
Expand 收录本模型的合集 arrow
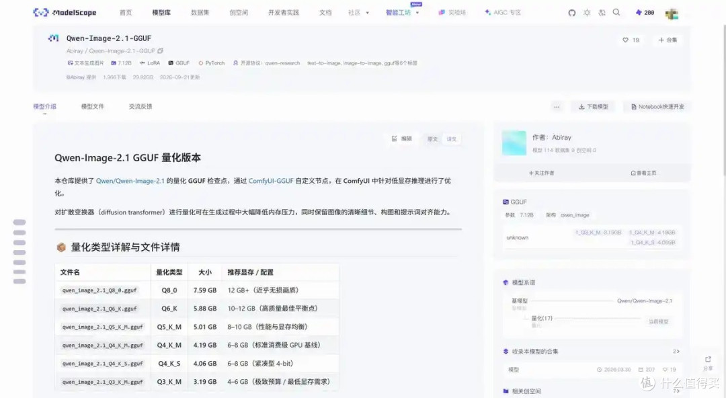pyautogui.click(x=676, y=351)
